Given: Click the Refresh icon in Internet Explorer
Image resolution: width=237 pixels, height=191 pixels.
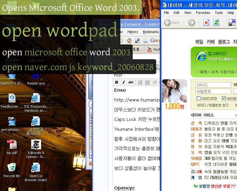Looking at the screenshot, I should (216, 23).
